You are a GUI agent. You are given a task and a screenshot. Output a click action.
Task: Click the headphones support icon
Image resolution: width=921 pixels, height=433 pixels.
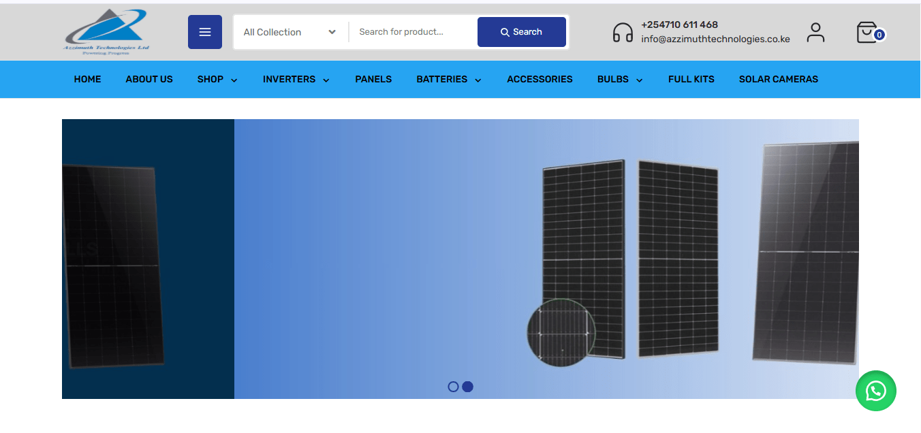click(x=623, y=33)
